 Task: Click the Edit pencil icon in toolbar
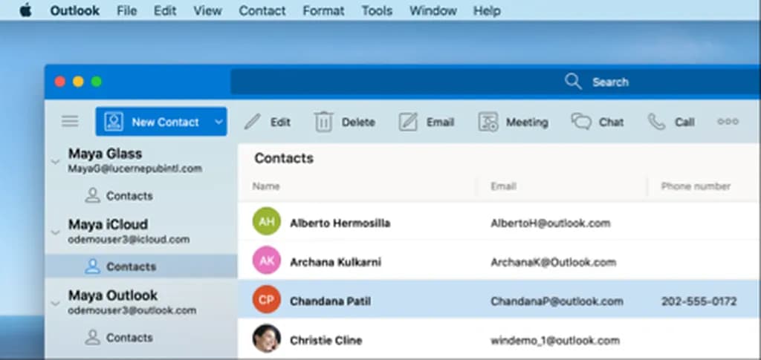click(x=253, y=122)
